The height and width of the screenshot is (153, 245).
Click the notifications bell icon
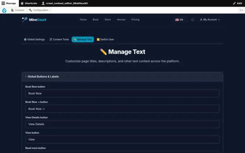(x=192, y=20)
